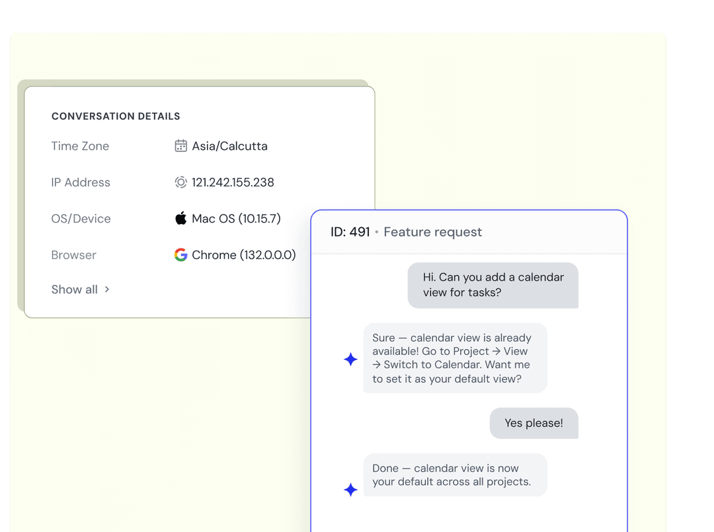Select the Feature request label

tap(432, 232)
